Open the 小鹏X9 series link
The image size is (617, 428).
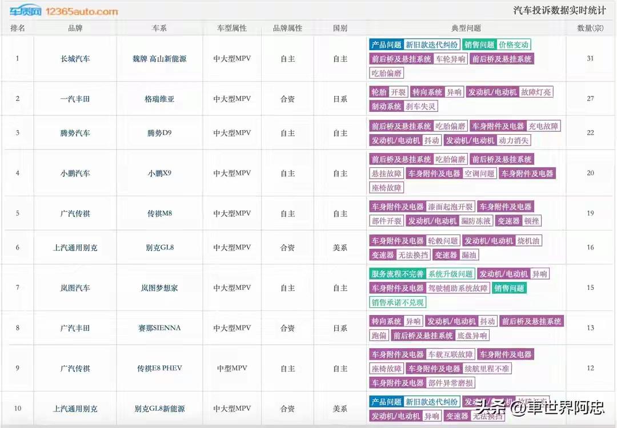tap(159, 173)
